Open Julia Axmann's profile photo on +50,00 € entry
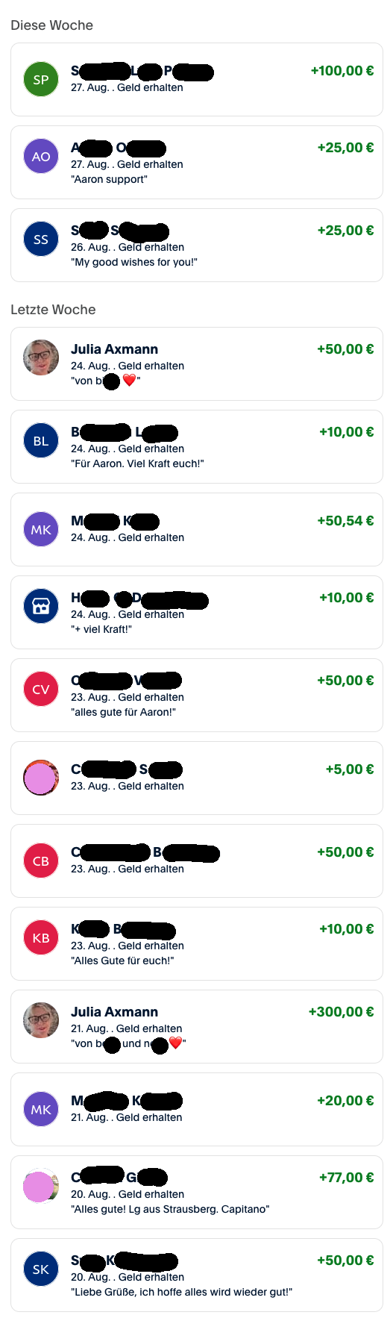 41,357
